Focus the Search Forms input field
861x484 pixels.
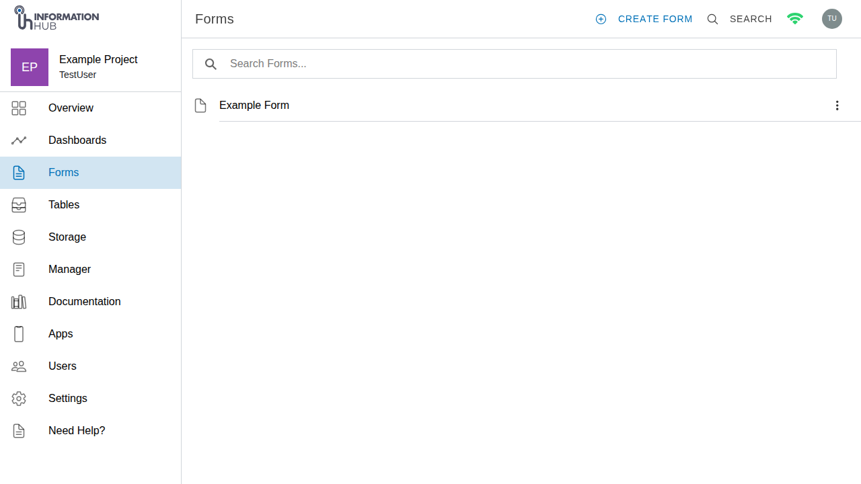(515, 64)
